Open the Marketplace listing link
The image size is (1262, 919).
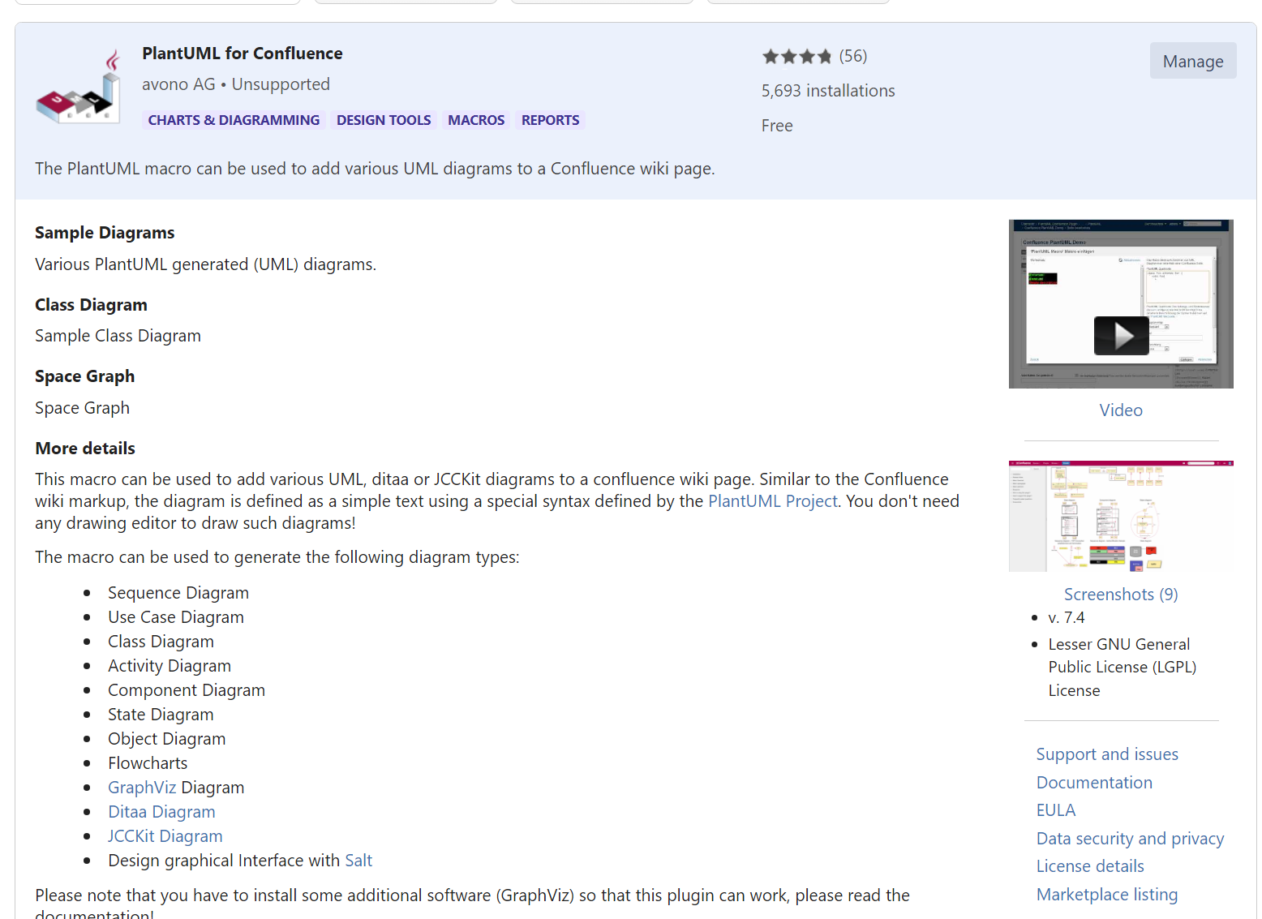pos(1107,895)
